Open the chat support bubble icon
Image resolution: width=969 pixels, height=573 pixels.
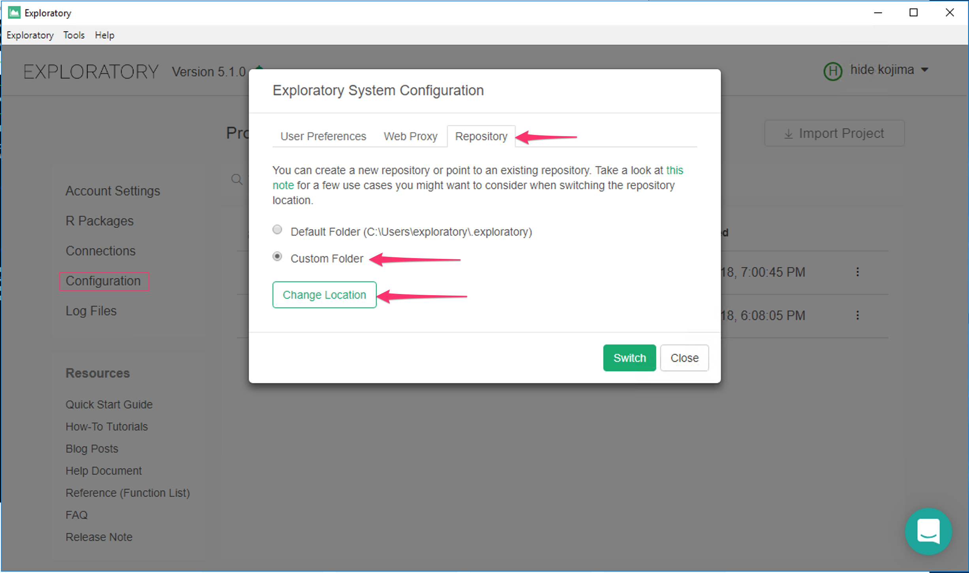tap(928, 531)
